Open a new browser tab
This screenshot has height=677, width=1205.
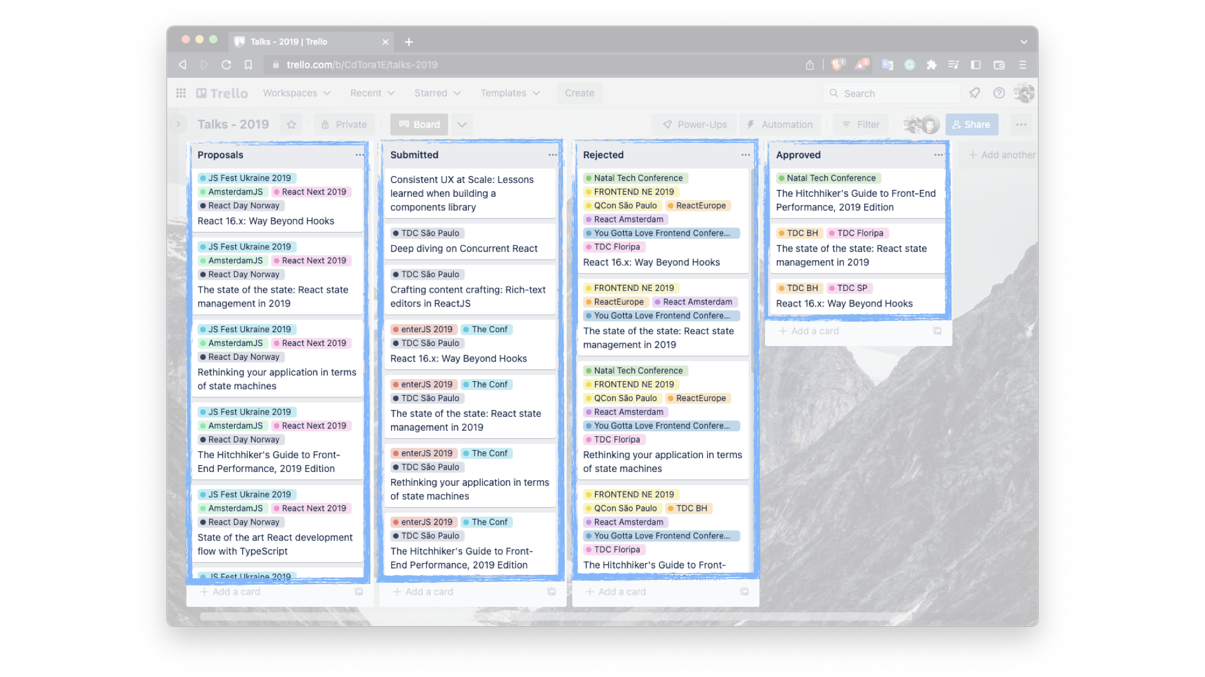pos(409,42)
